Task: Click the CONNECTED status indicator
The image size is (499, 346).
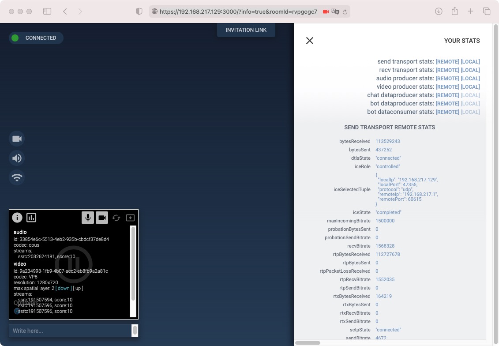Action: (x=36, y=38)
